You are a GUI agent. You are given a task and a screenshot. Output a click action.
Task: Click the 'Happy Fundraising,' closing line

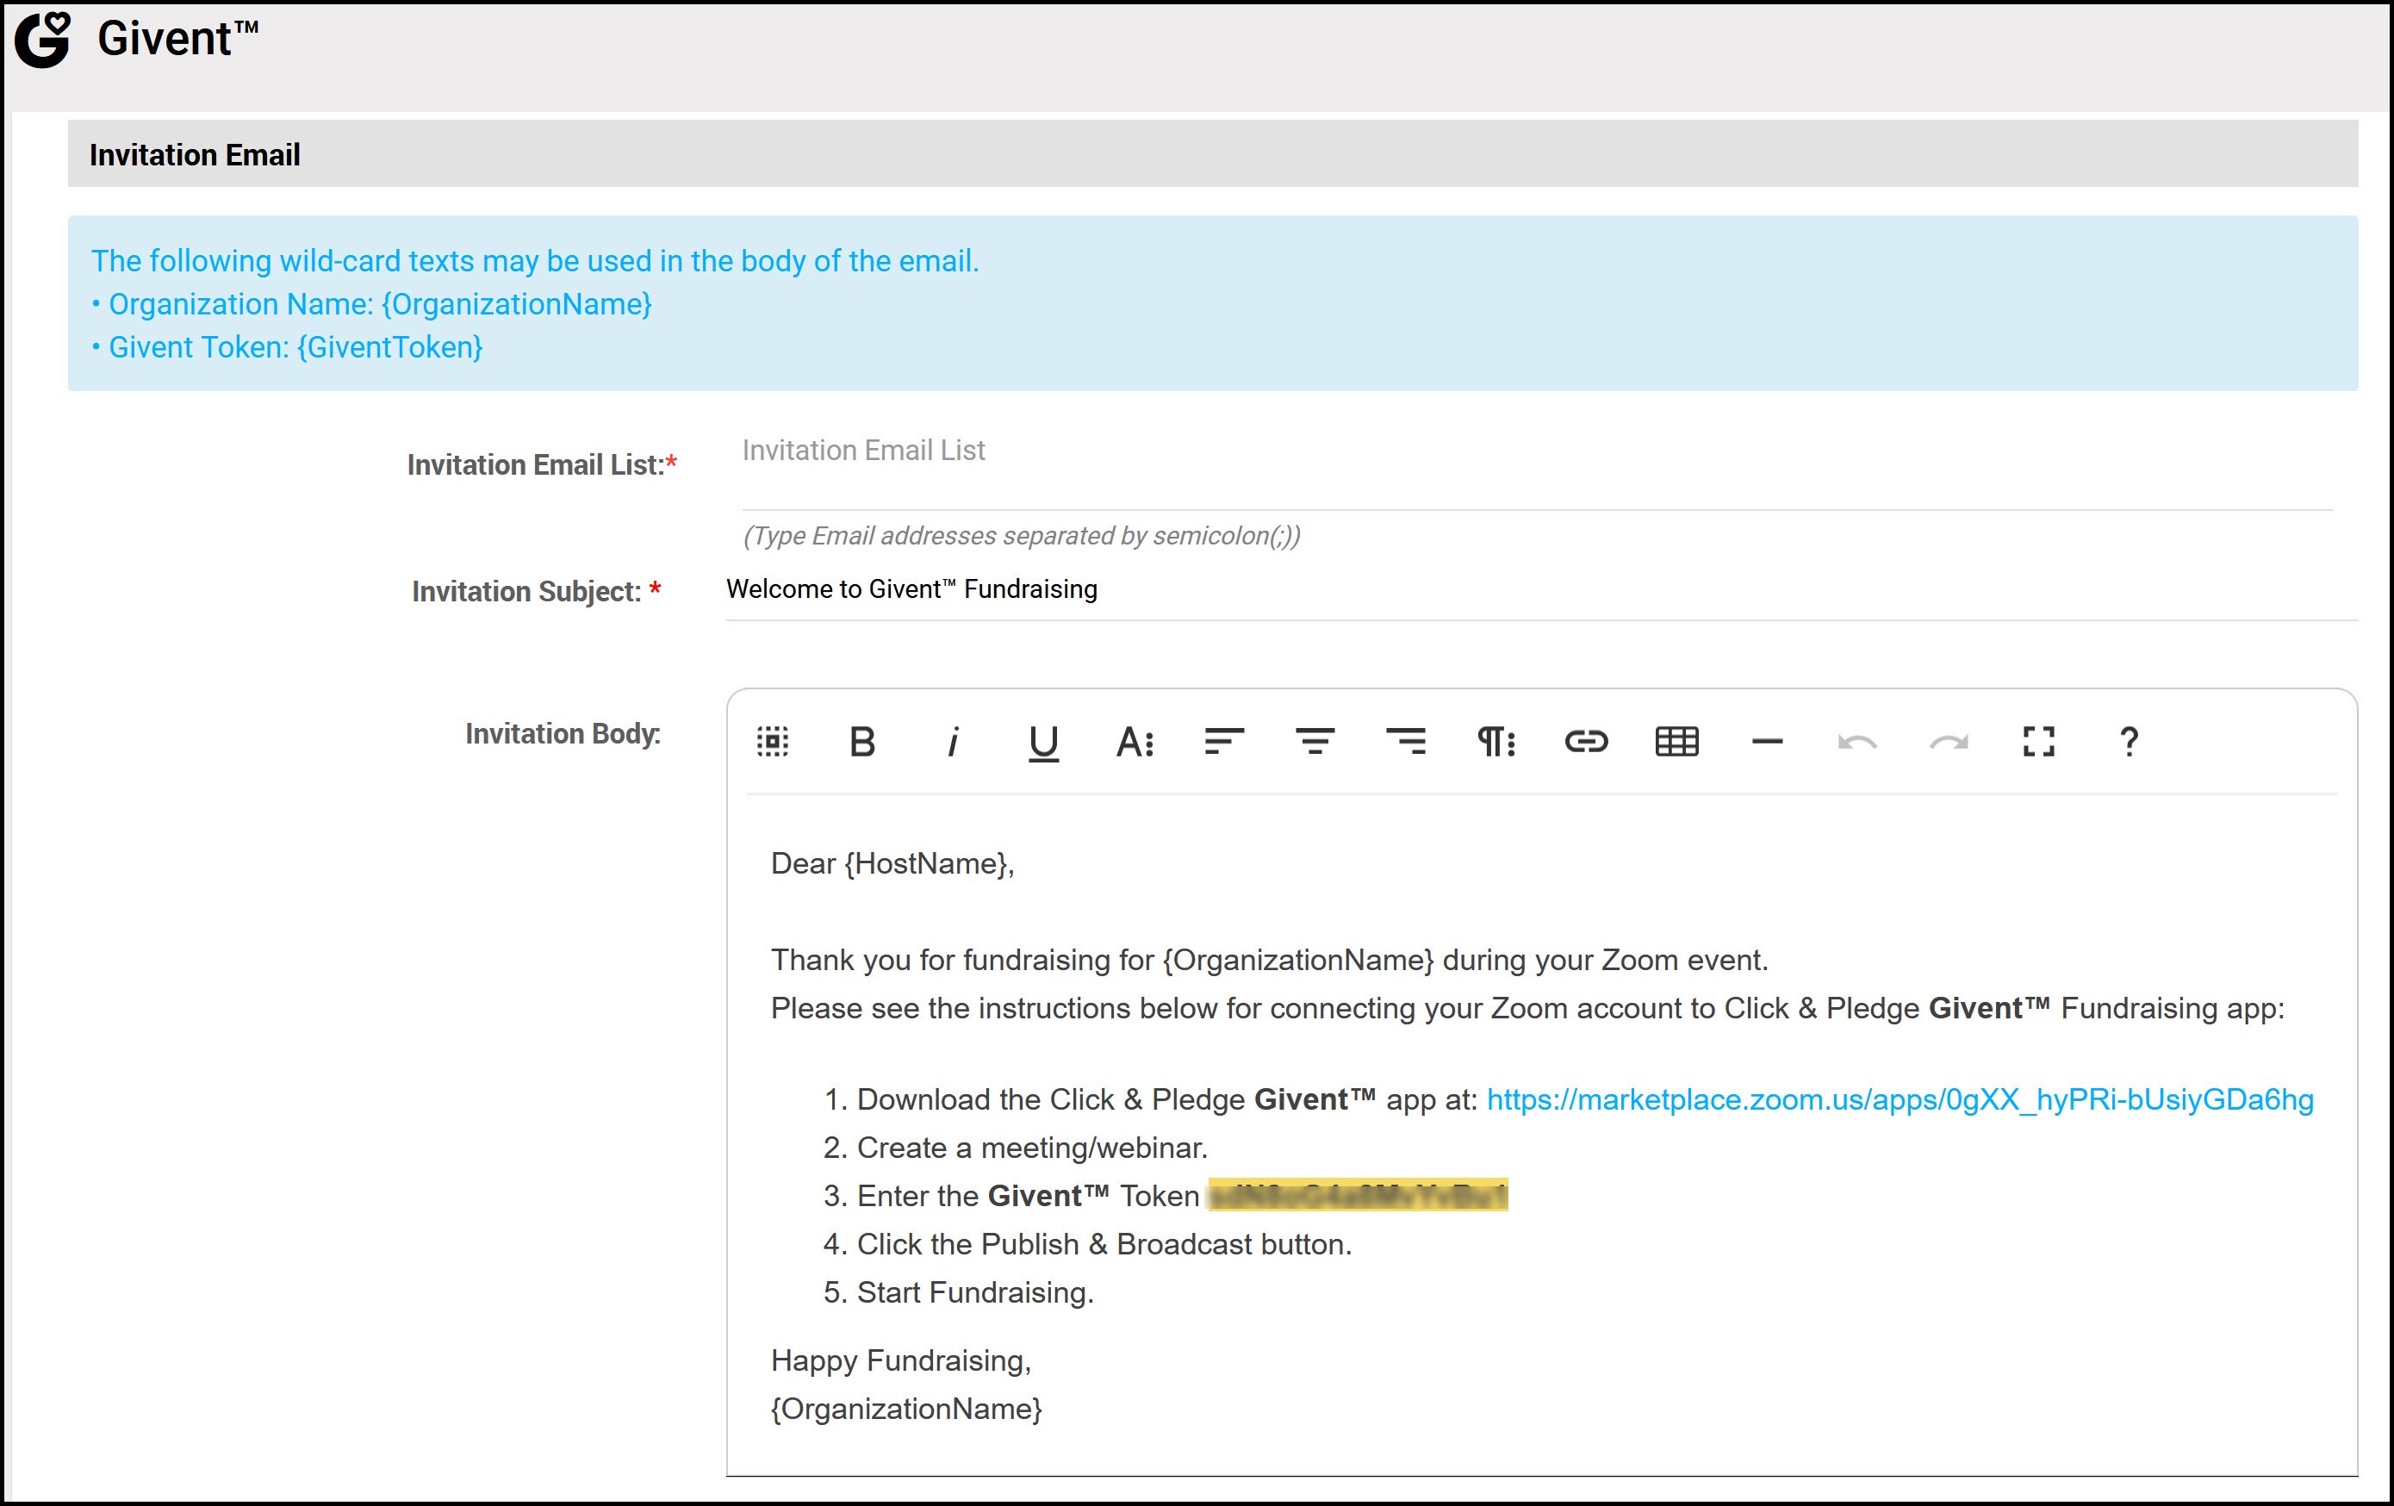(901, 1361)
